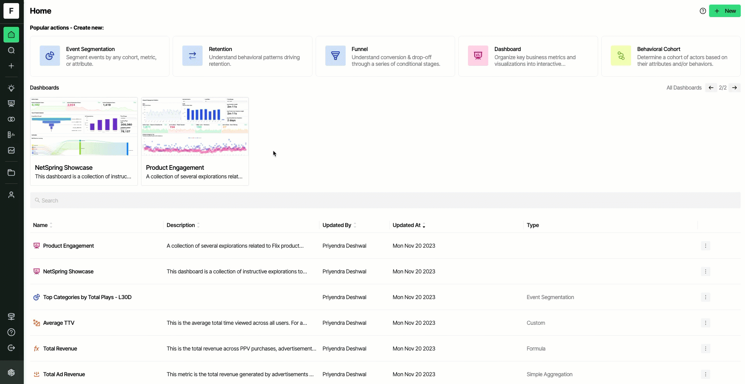Click the logout arrow sidebar icon
The image size is (745, 384).
pyautogui.click(x=11, y=348)
